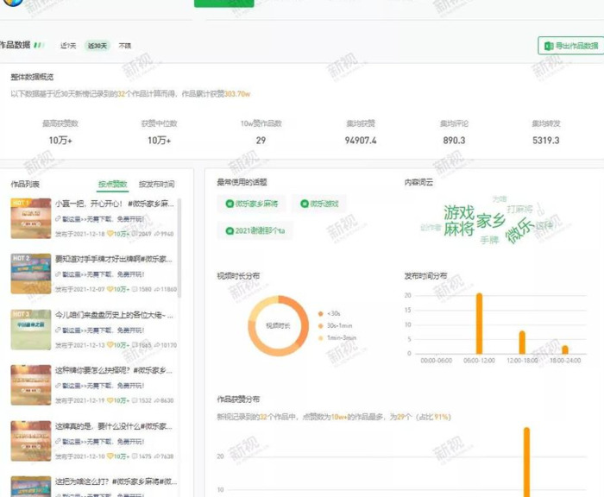The image size is (604, 497).
Task: Open the HOT 1 video thumbnail
Action: coord(31,218)
